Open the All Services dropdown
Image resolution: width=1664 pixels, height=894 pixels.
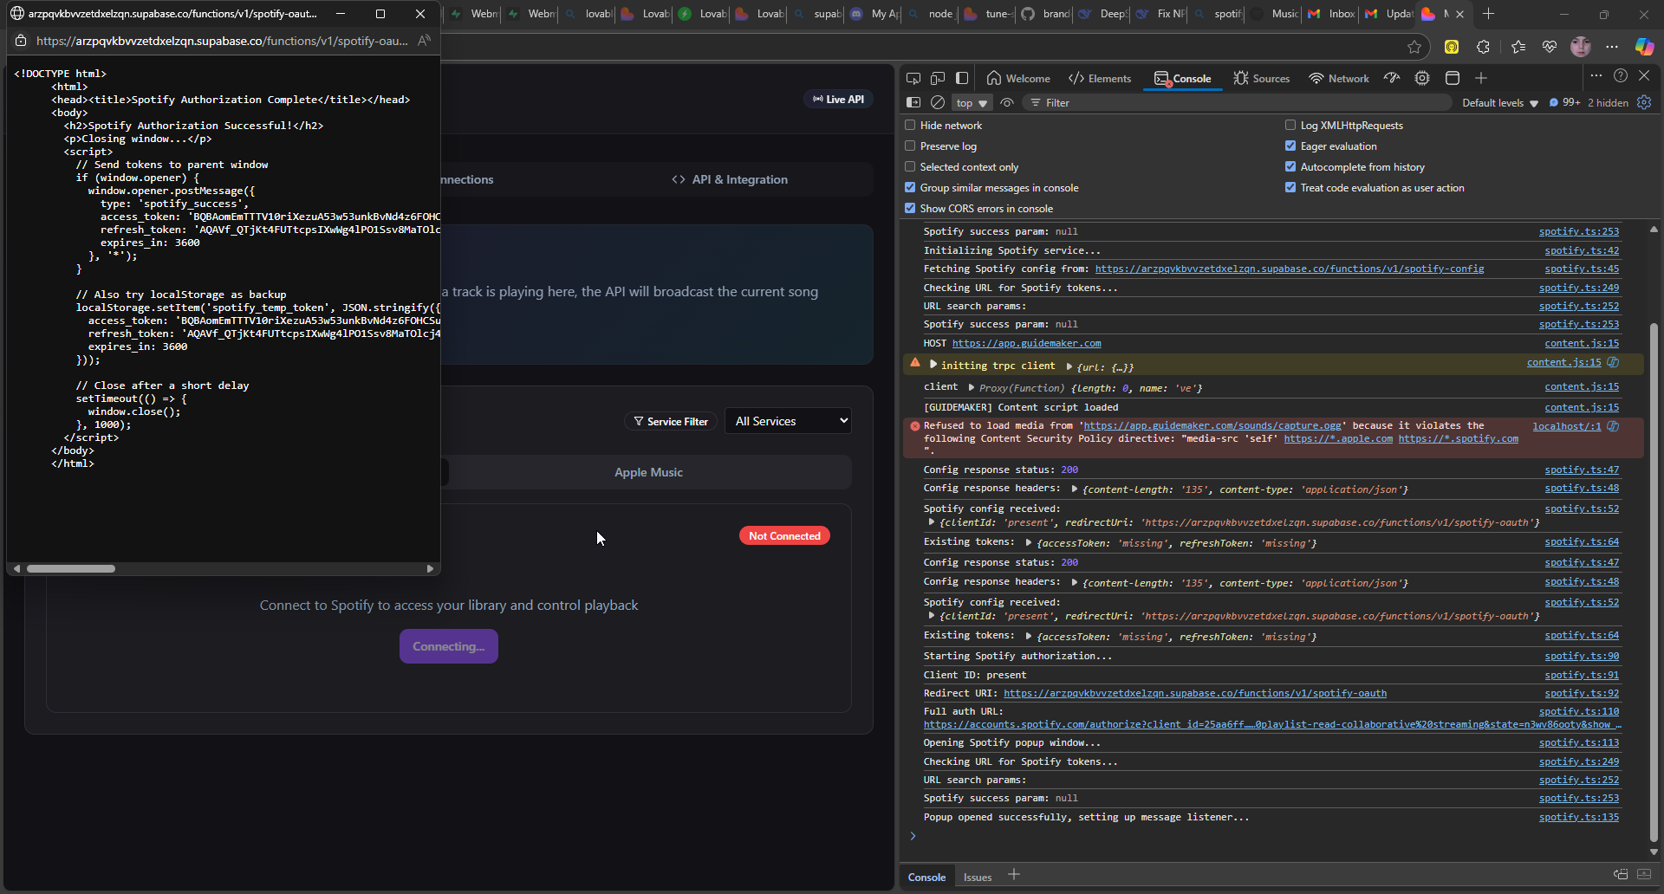click(788, 421)
